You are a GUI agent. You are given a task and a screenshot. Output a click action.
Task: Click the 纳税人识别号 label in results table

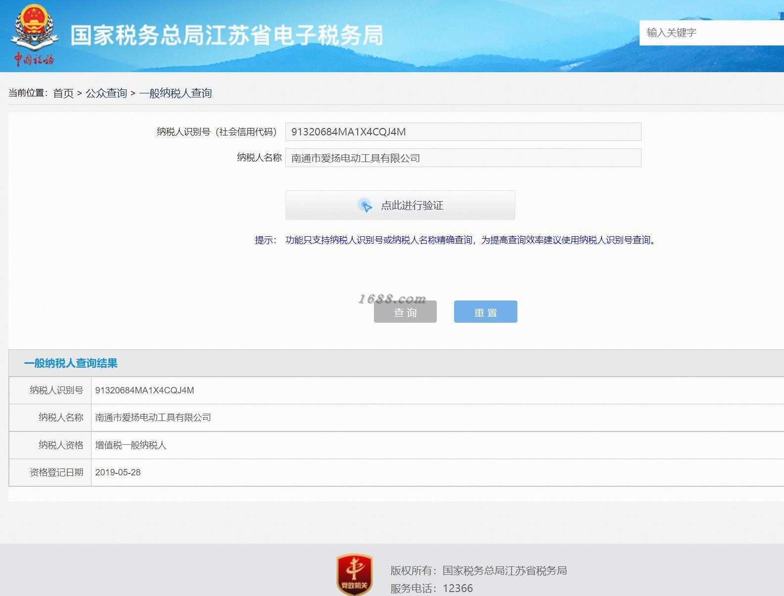pyautogui.click(x=56, y=390)
